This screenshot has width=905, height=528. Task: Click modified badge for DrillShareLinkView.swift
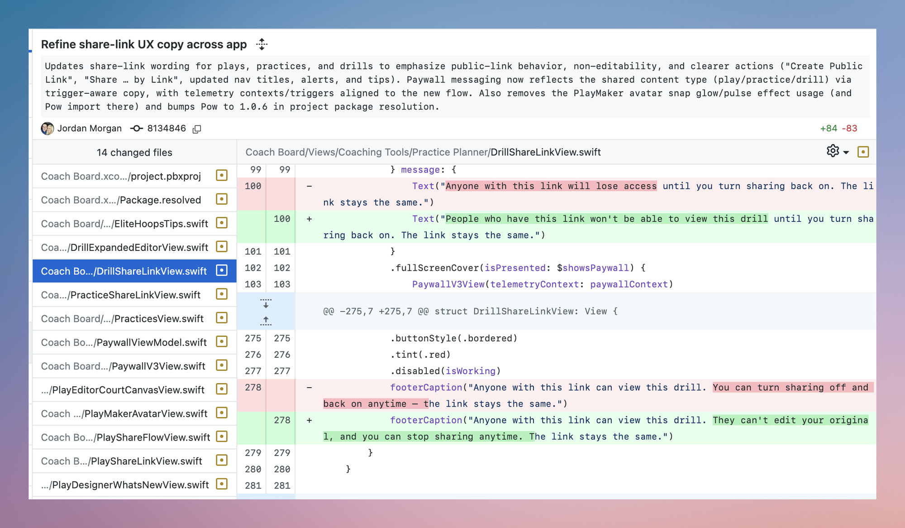tap(222, 270)
